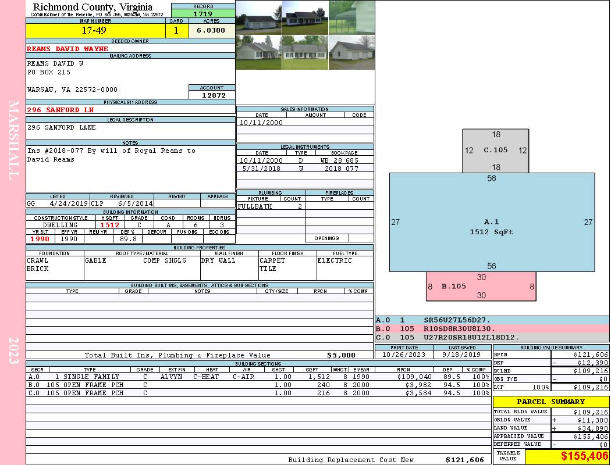The height and width of the screenshot is (465, 611).
Task: Click the card number 1
Action: (176, 30)
